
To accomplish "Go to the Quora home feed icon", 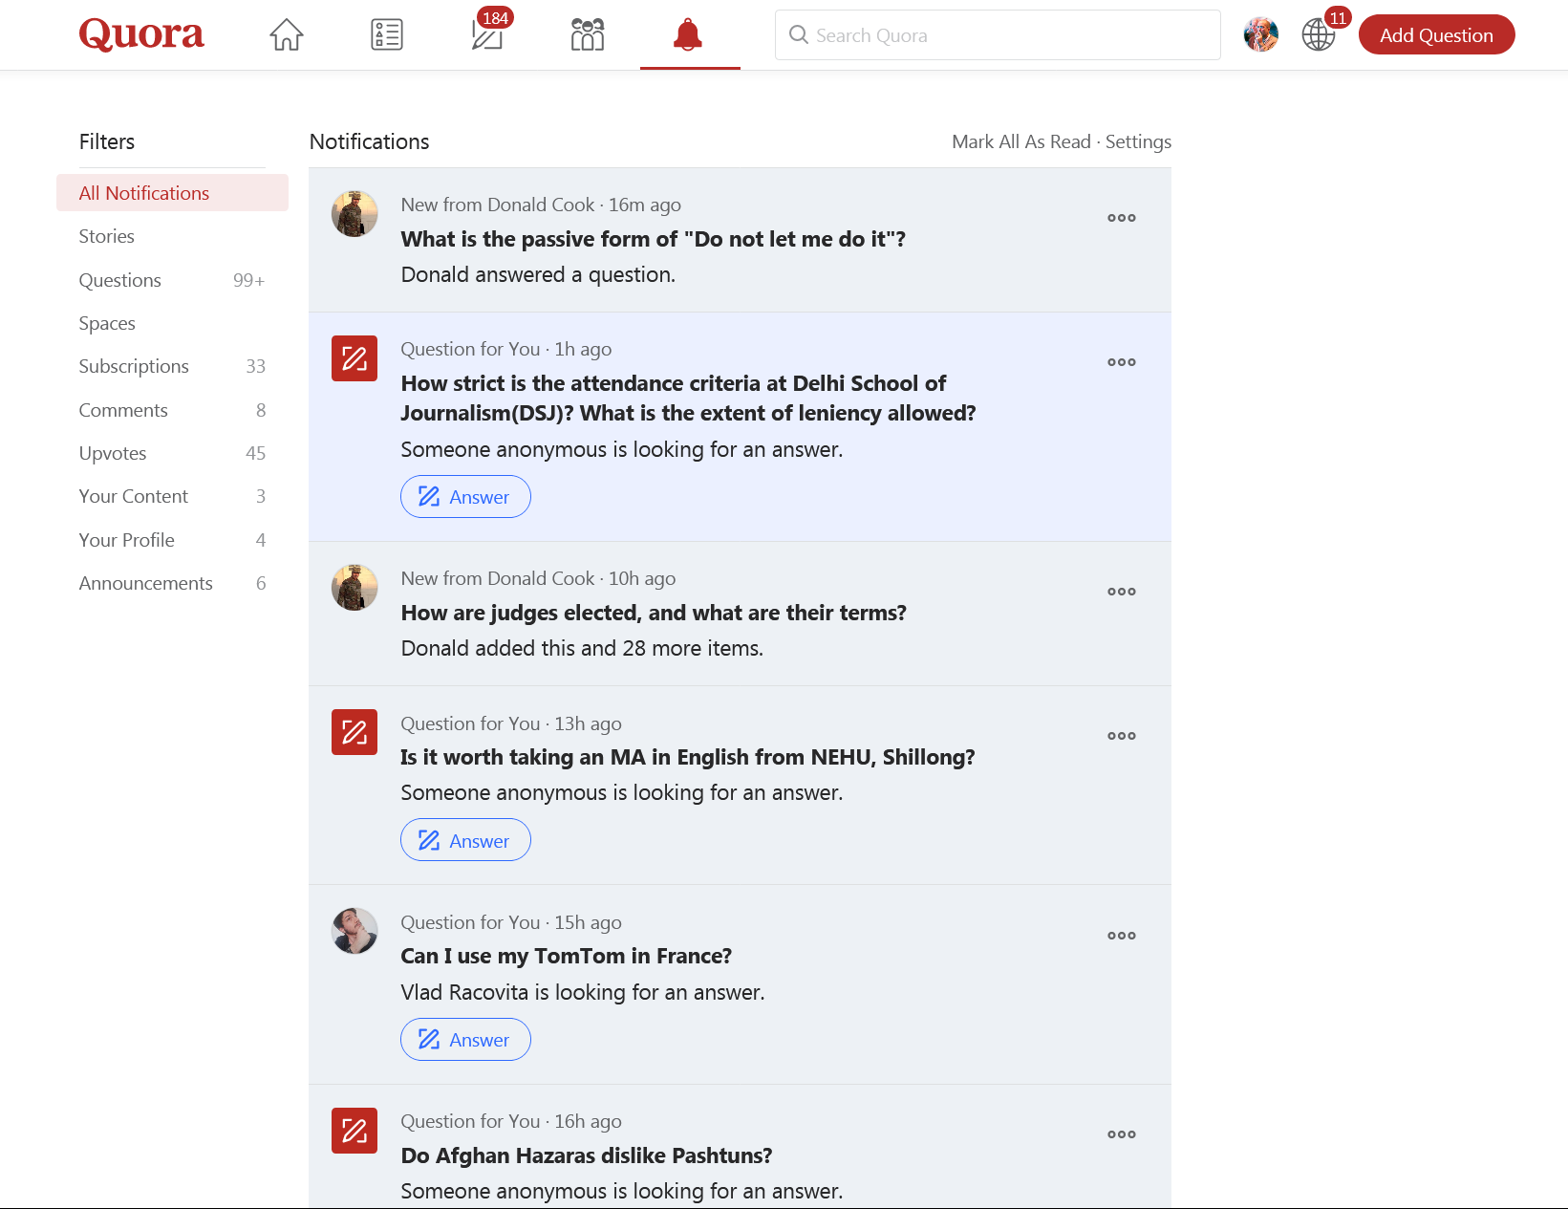I will pyautogui.click(x=287, y=35).
